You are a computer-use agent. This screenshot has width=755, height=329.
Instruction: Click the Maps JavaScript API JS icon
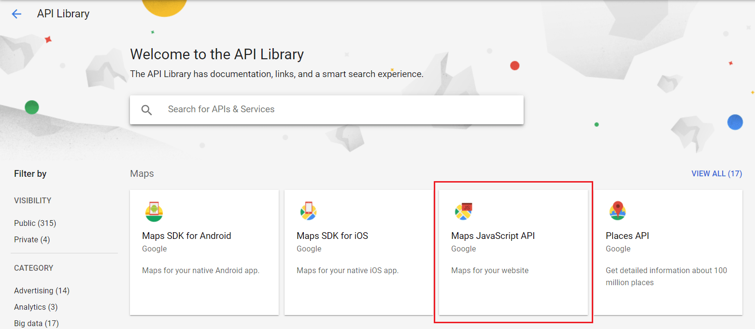463,211
